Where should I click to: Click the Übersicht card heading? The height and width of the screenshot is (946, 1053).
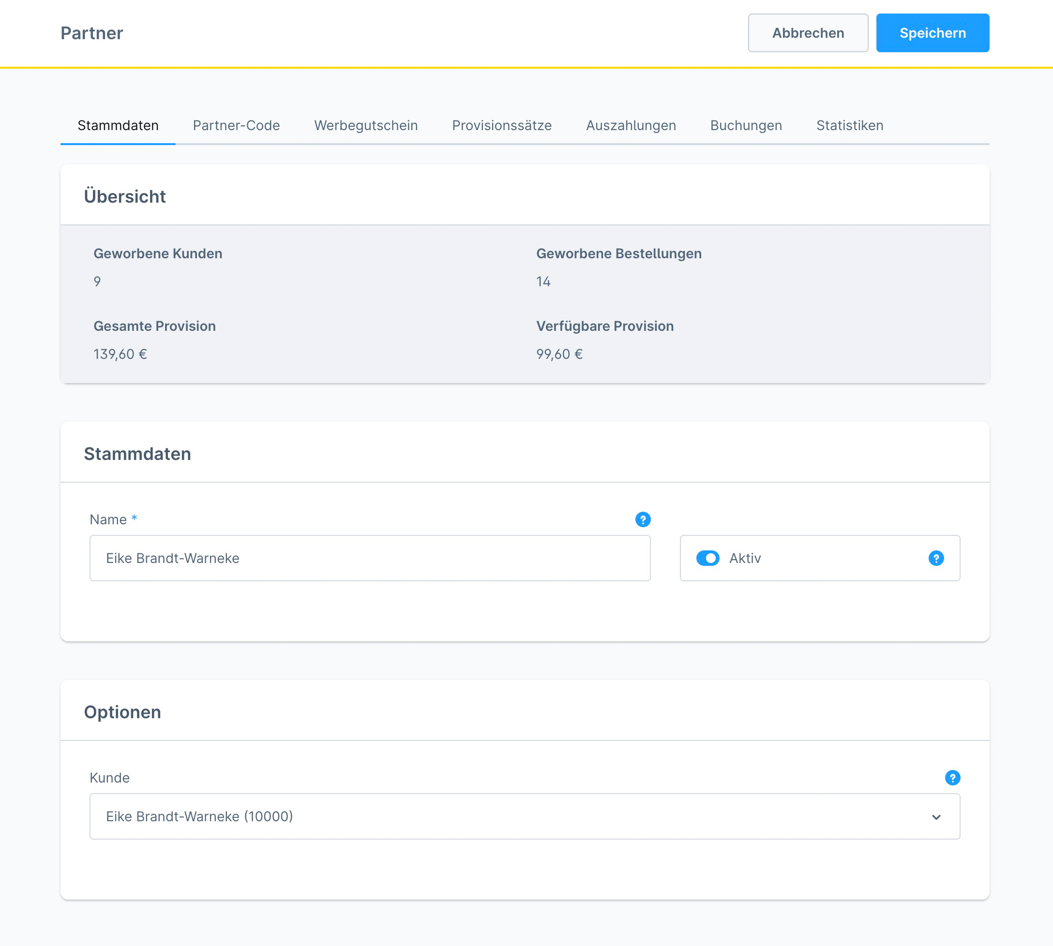coord(125,196)
